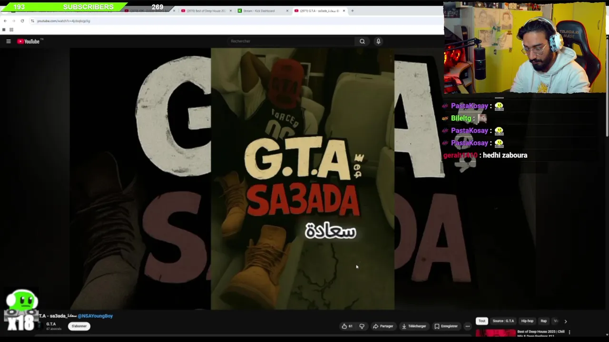Click first bookmark icon in bookmarks bar
The height and width of the screenshot is (342, 609).
coord(4,29)
